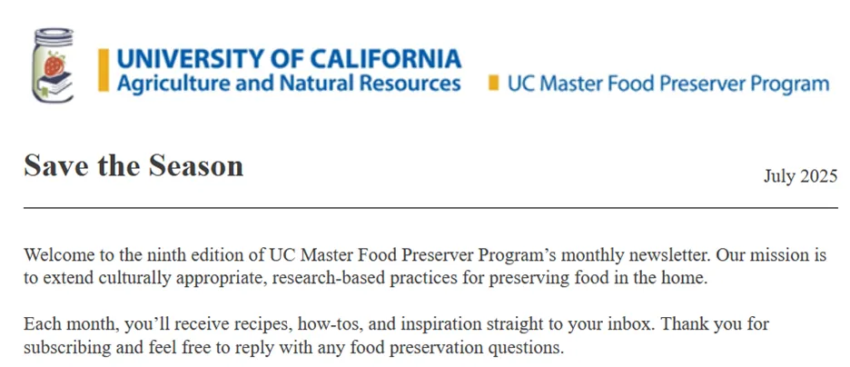Screen dimensions: 850x367
Task: Click the mason jar logo icon
Action: click(x=53, y=65)
